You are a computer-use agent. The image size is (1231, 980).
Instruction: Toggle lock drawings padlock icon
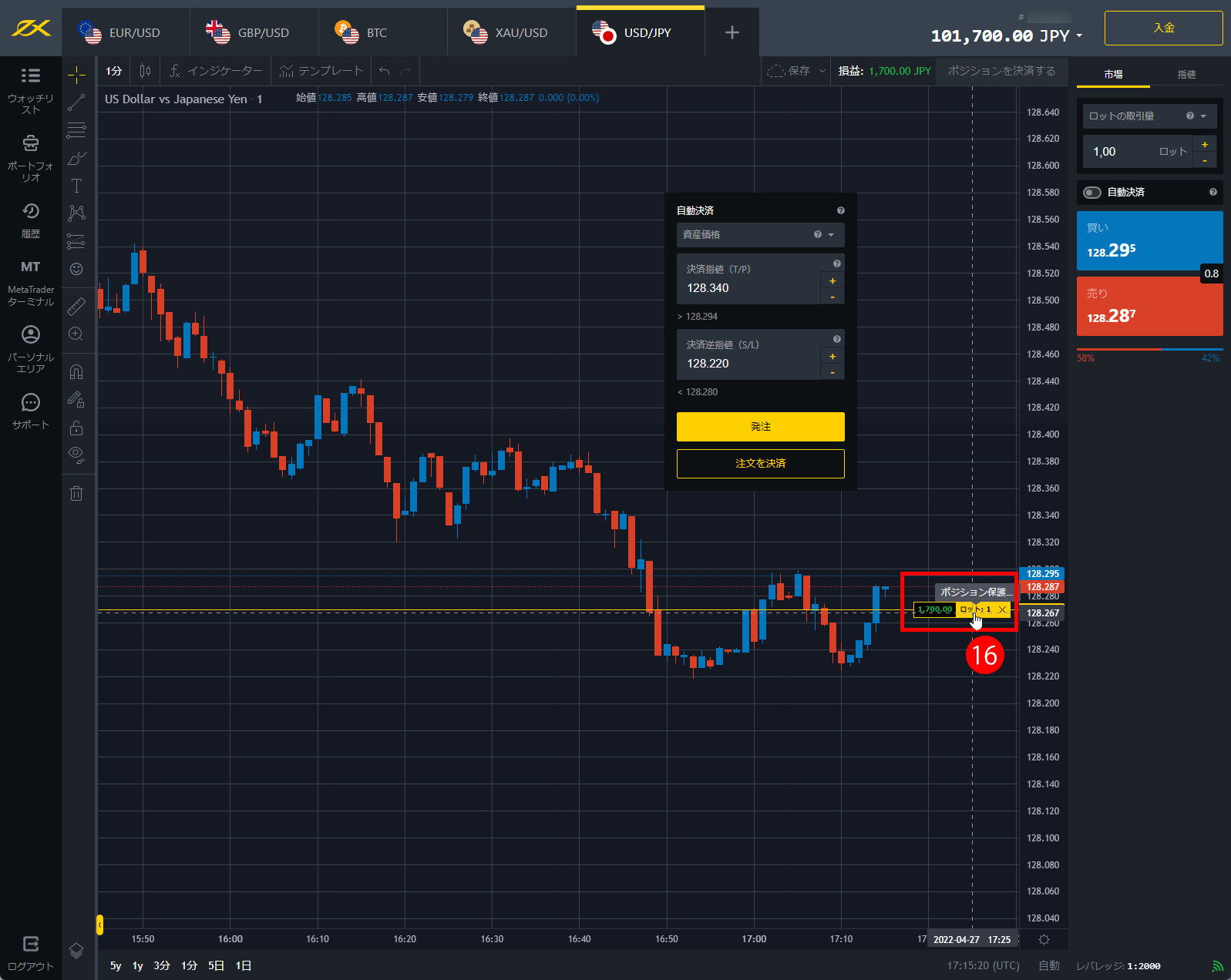click(76, 428)
